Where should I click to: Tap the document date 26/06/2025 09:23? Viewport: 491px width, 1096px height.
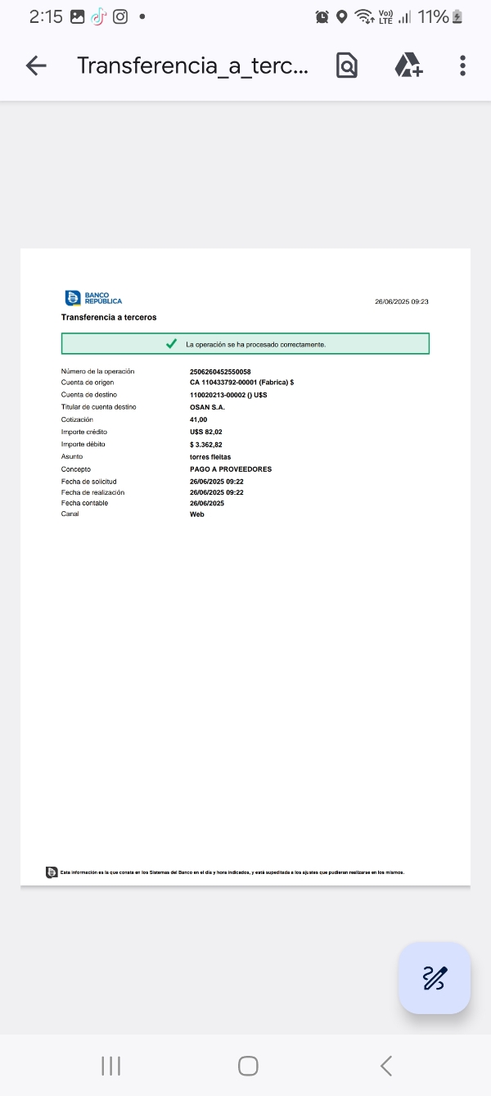[402, 302]
